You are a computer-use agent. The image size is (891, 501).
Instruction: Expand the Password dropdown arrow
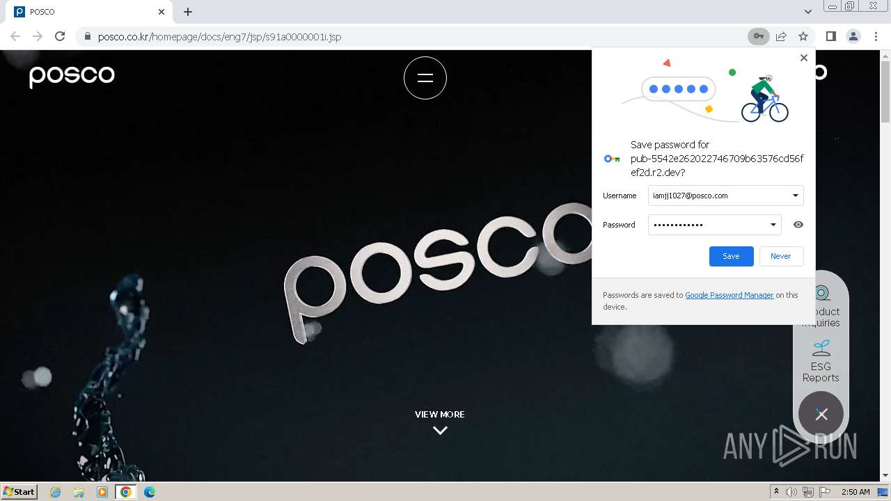[773, 225]
